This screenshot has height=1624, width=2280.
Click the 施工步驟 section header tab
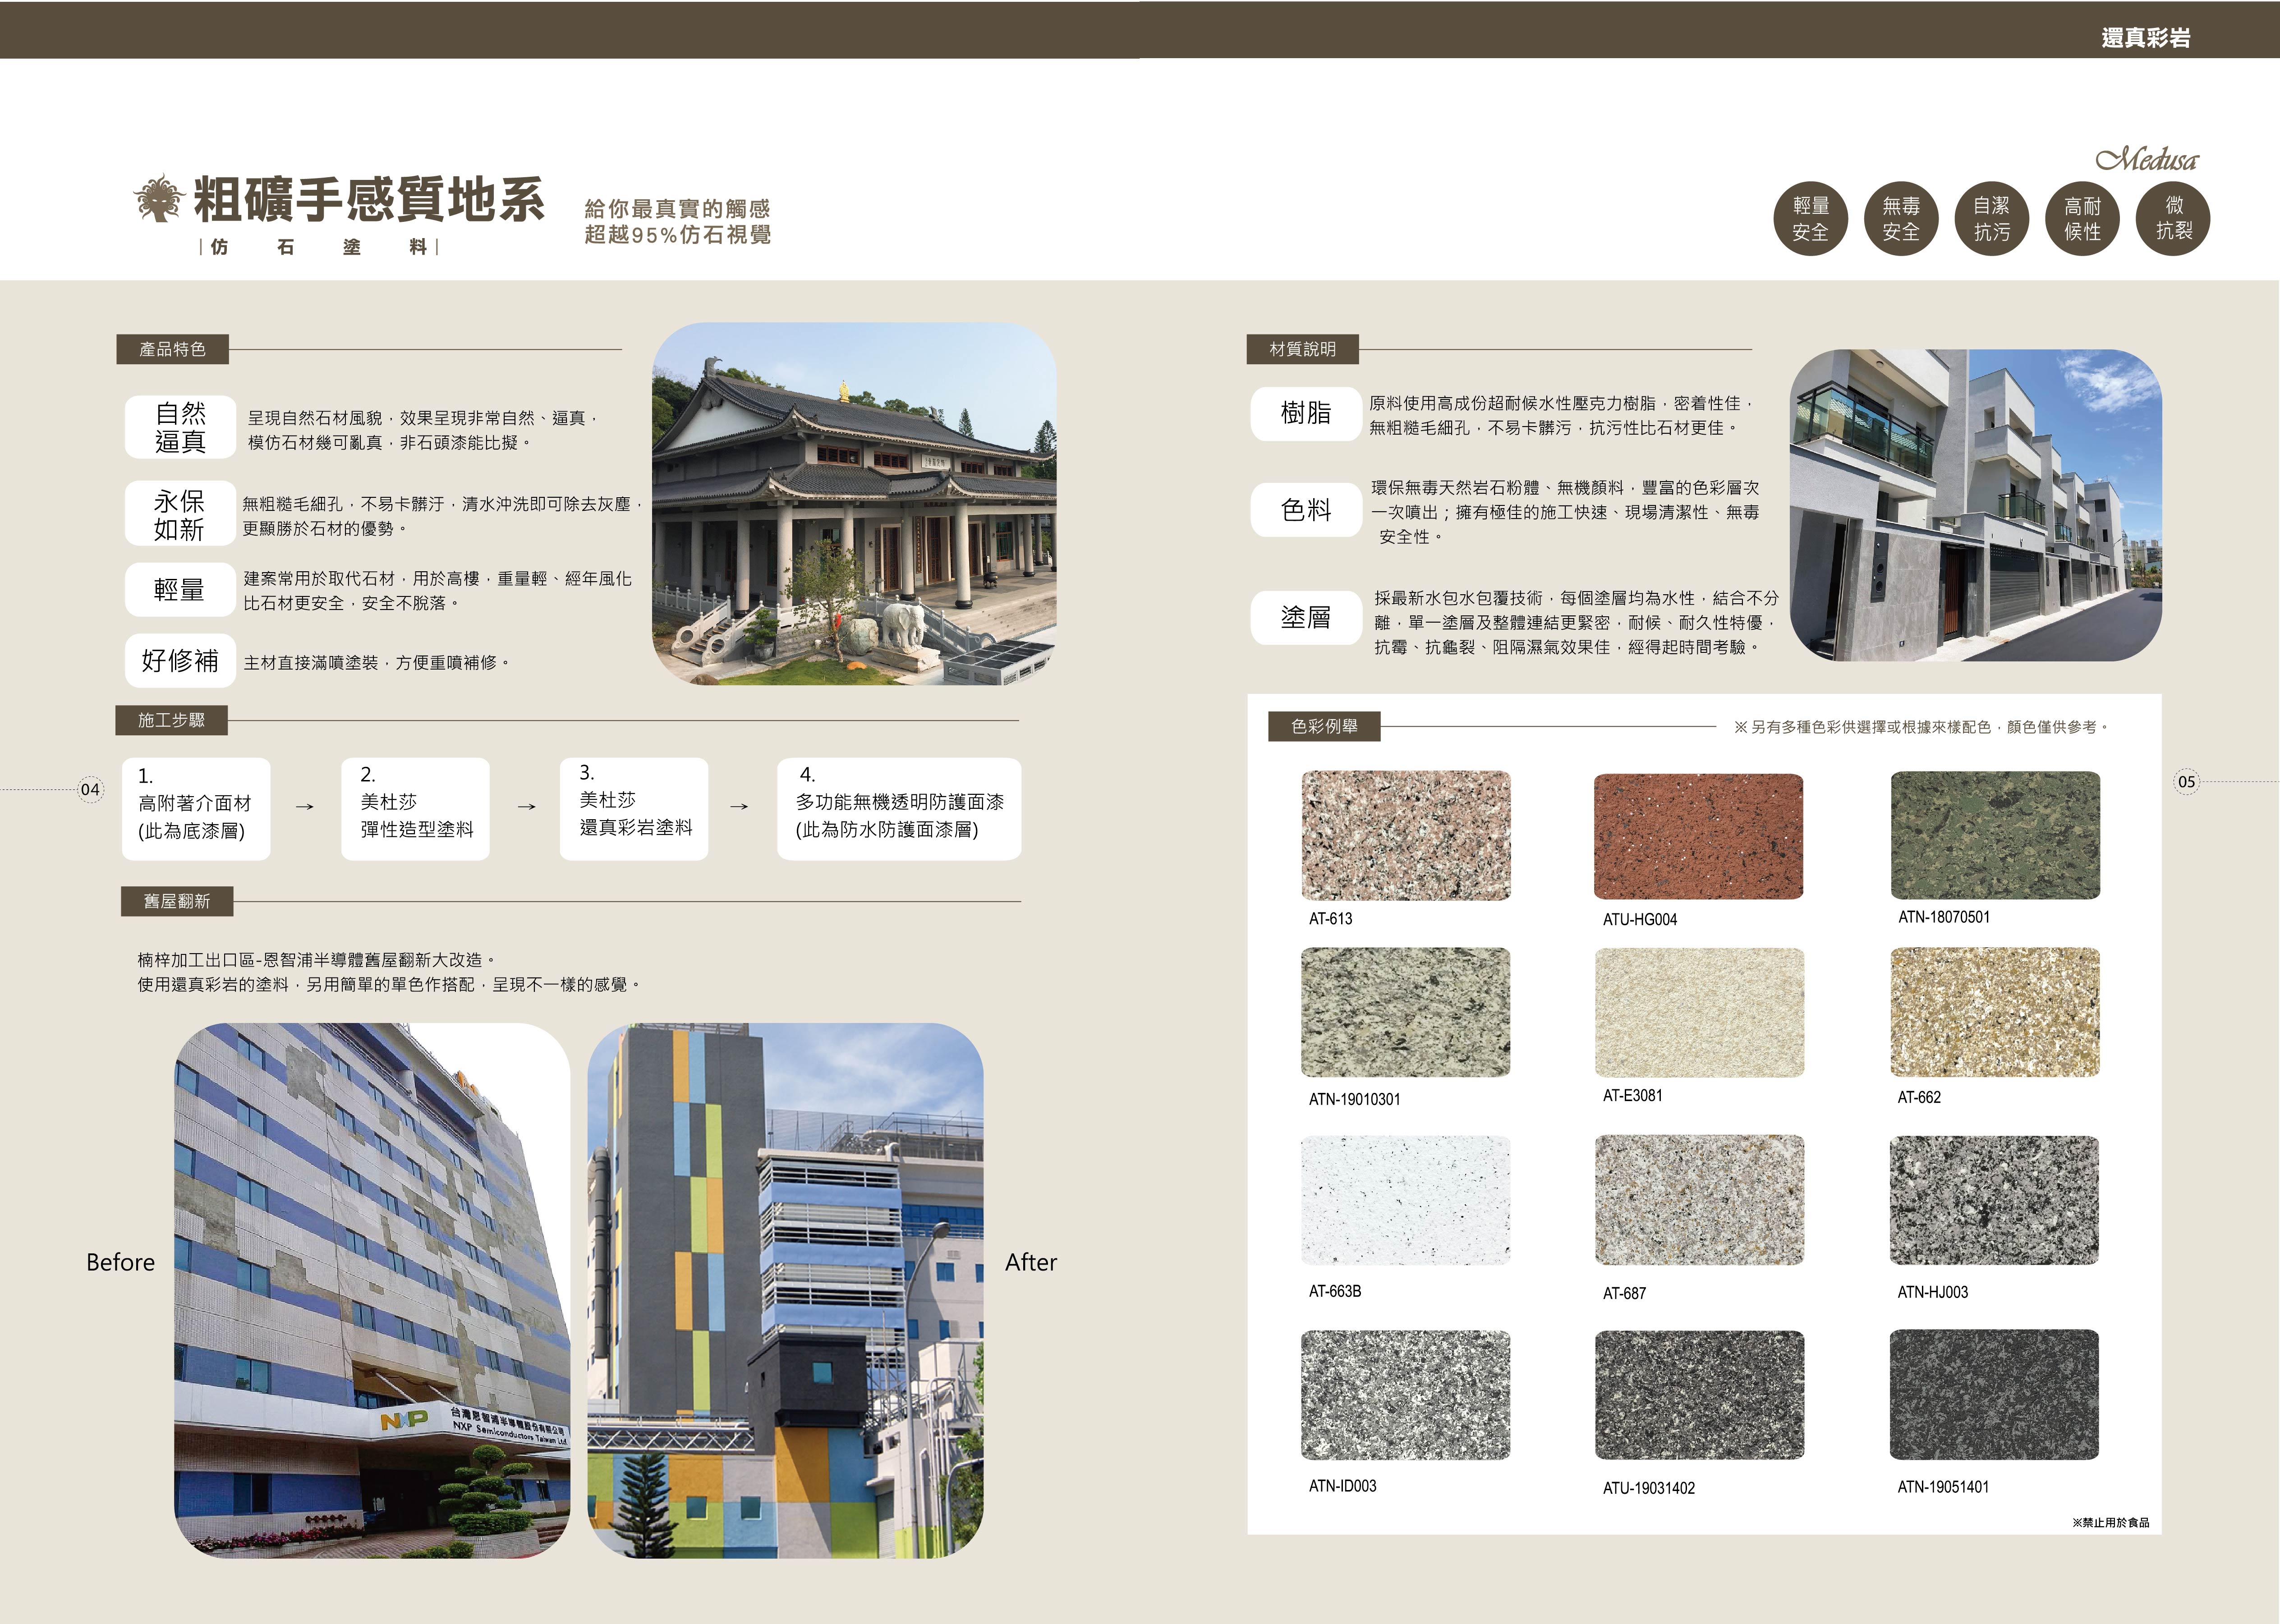[x=171, y=720]
